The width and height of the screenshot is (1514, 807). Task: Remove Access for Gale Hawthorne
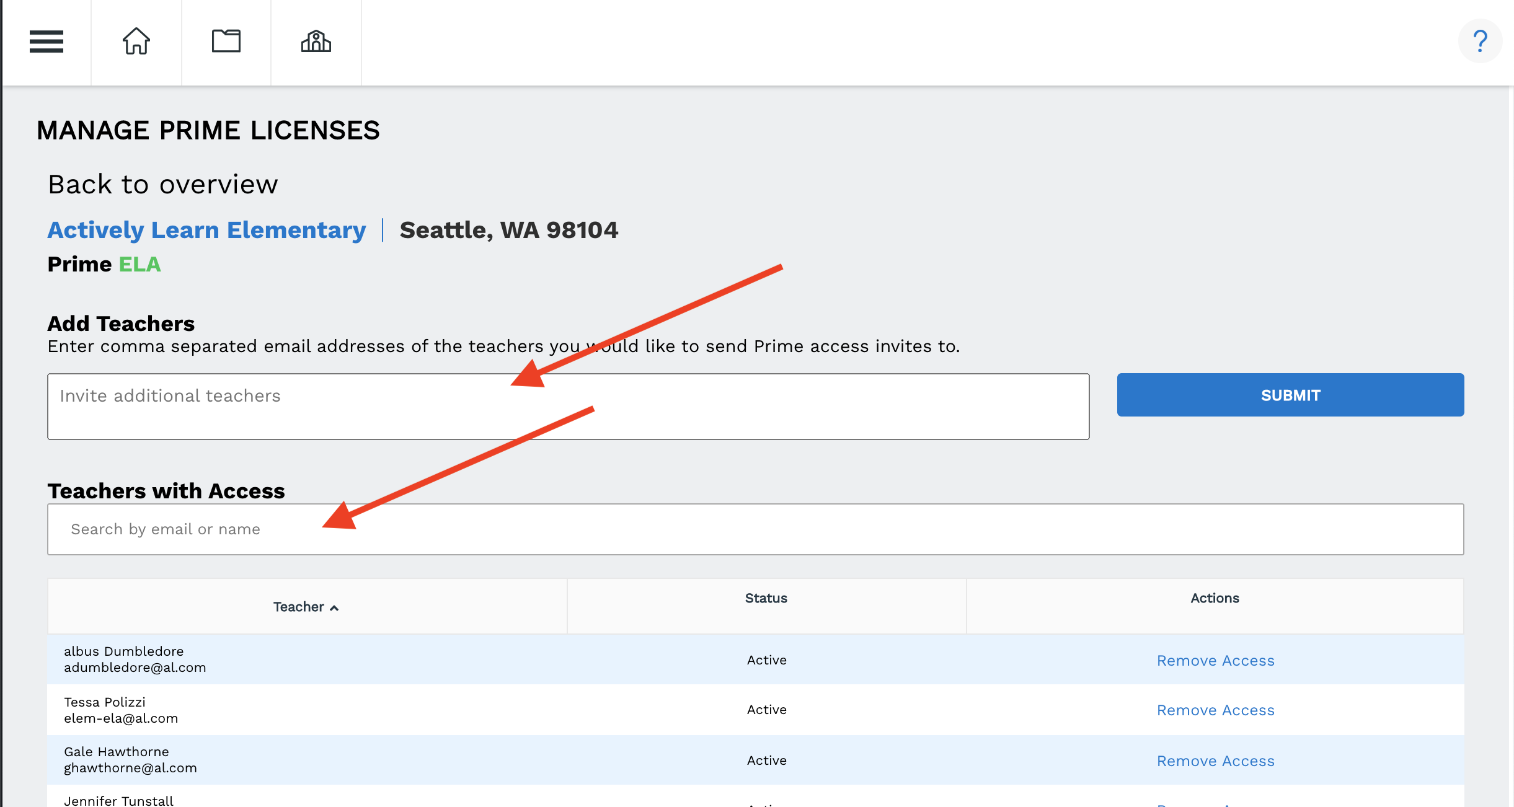click(x=1215, y=761)
